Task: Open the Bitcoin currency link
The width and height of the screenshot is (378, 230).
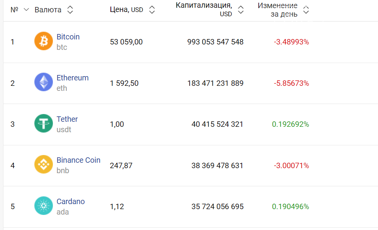Action: [68, 37]
